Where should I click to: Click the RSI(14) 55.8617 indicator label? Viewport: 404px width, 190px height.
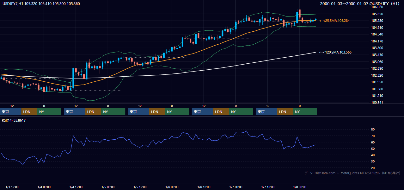14,120
